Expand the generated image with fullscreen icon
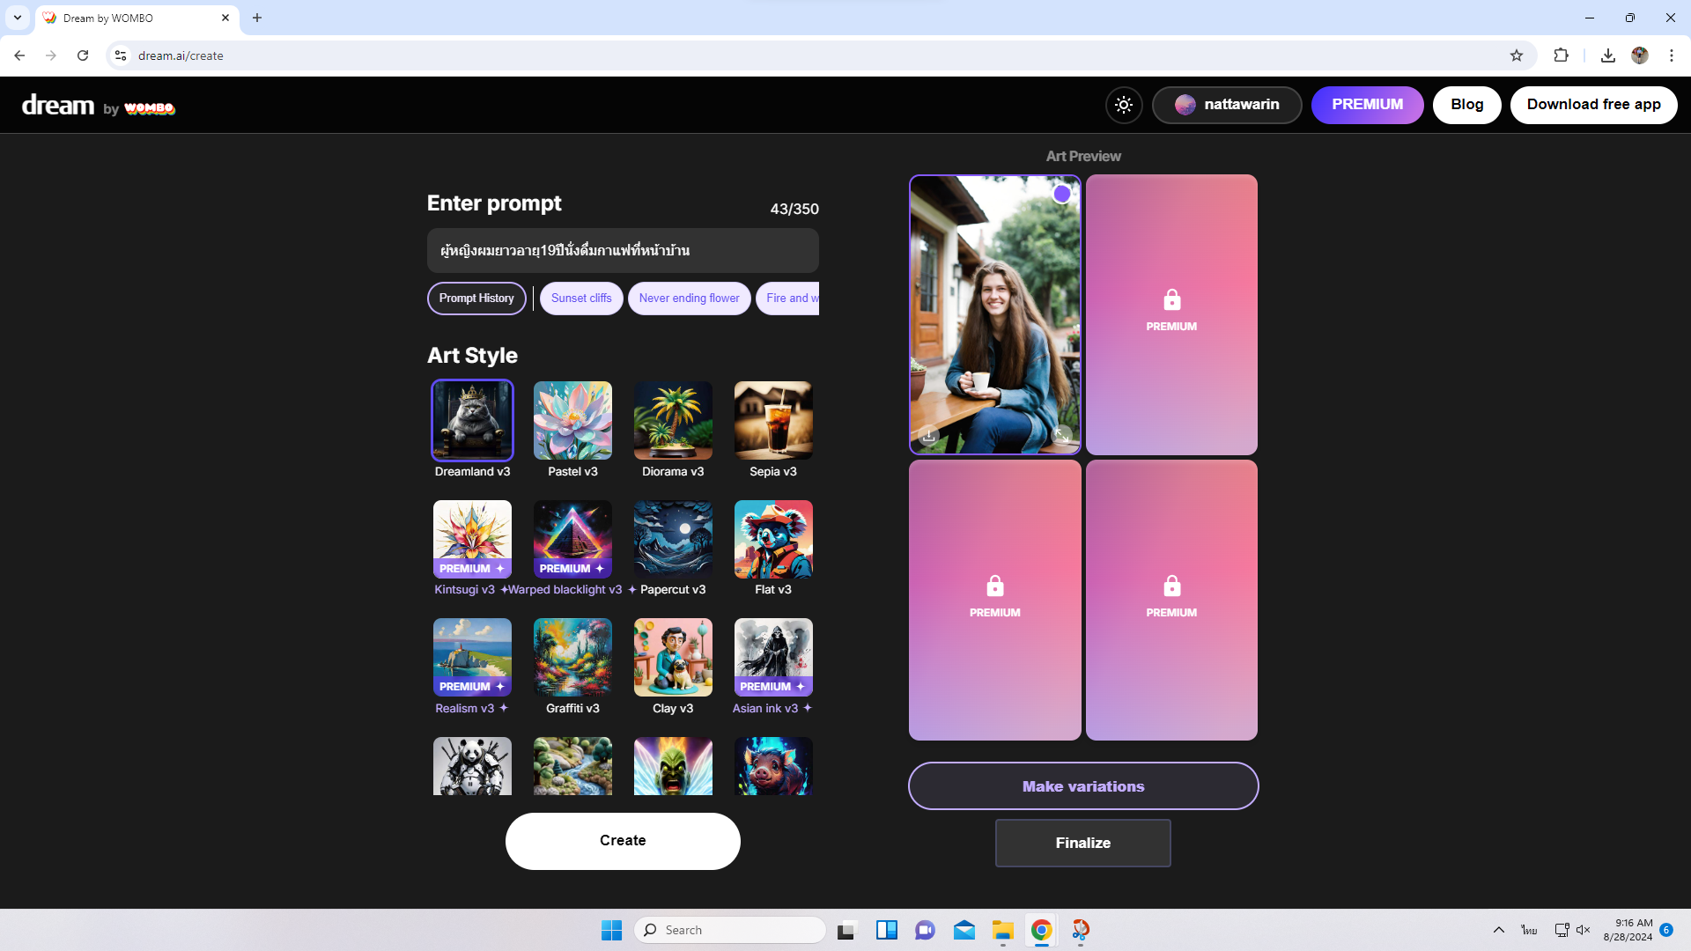 pyautogui.click(x=1061, y=436)
